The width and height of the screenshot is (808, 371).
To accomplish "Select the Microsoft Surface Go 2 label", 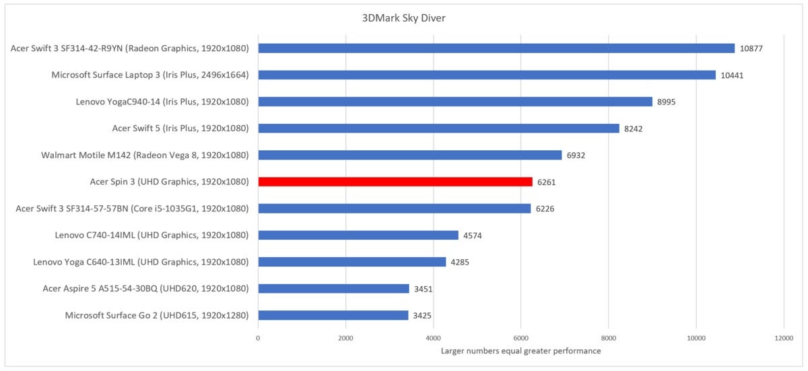I will 157,315.
